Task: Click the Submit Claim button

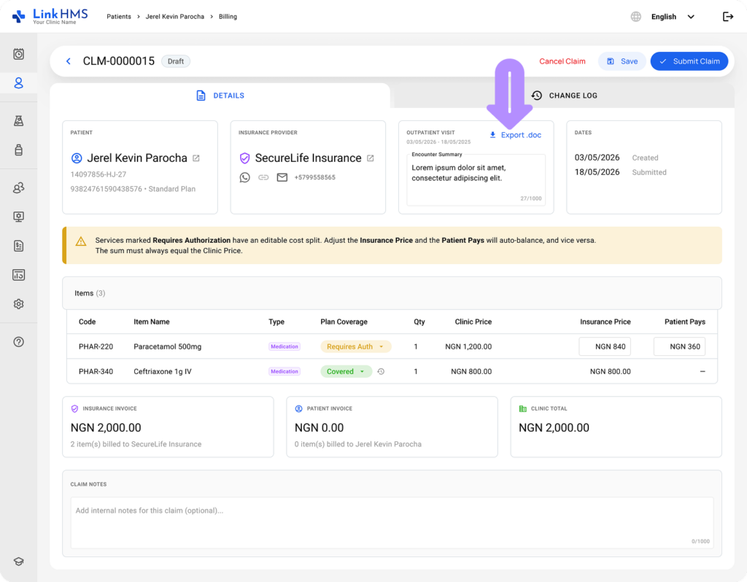Action: coord(689,61)
